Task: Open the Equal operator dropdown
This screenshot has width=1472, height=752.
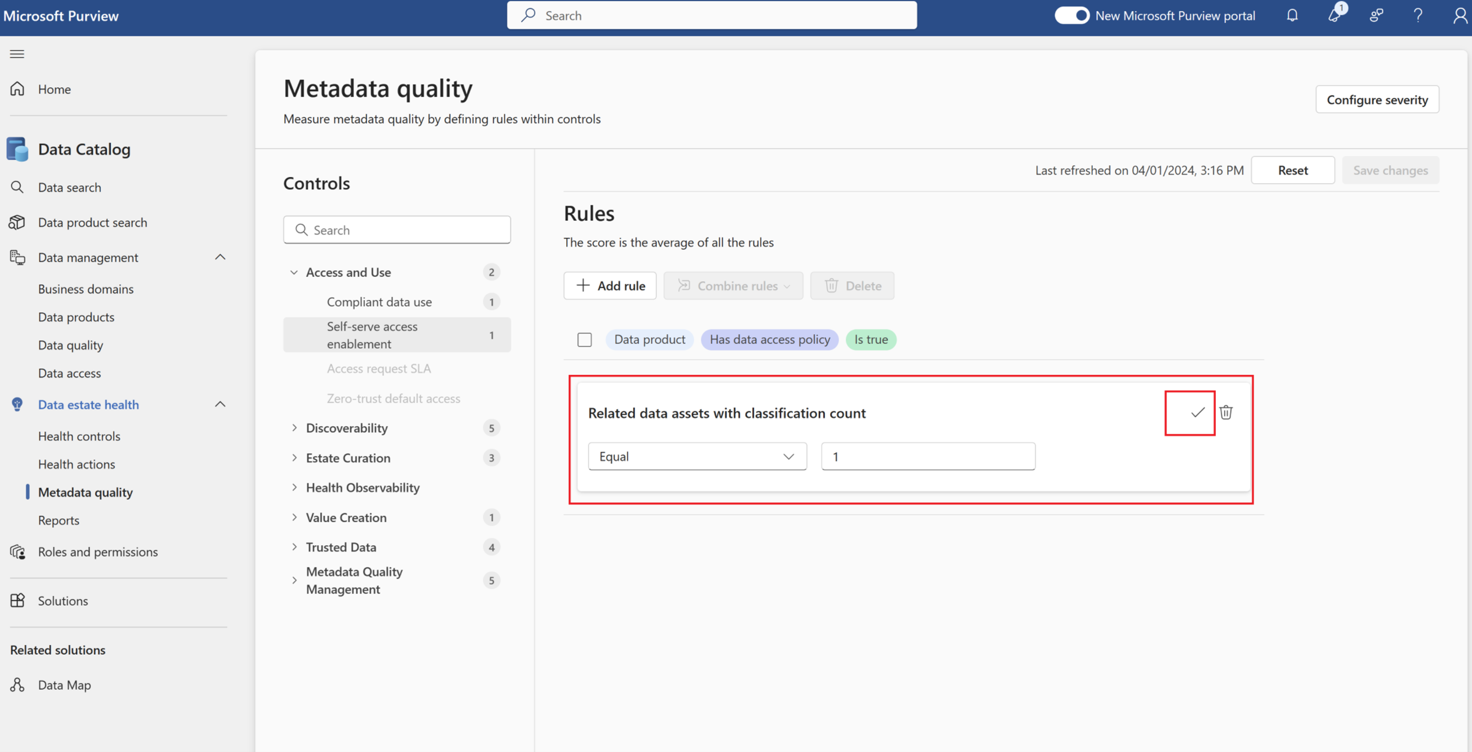Action: 696,456
